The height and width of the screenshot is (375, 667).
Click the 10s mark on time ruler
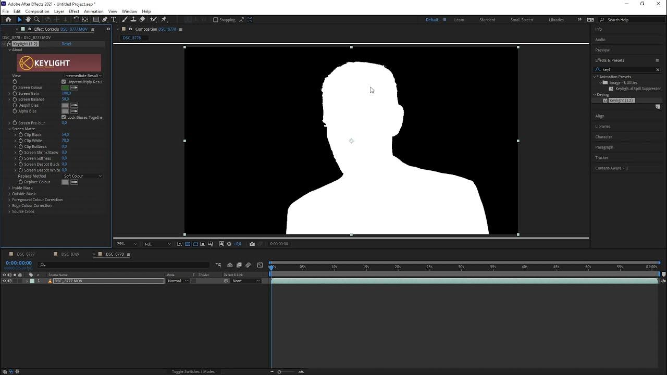pyautogui.click(x=334, y=267)
